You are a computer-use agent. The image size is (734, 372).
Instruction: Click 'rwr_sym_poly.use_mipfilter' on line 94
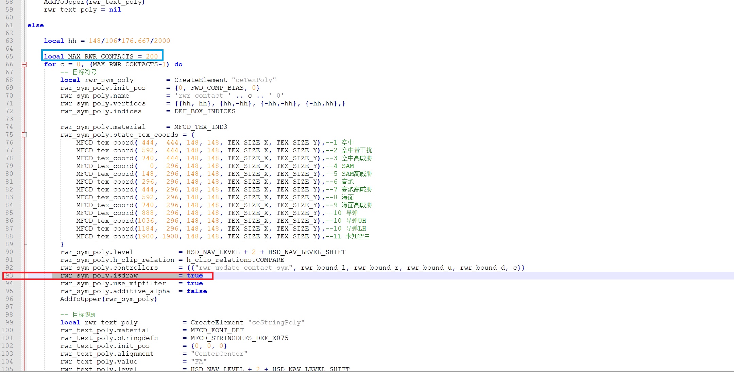pos(113,283)
